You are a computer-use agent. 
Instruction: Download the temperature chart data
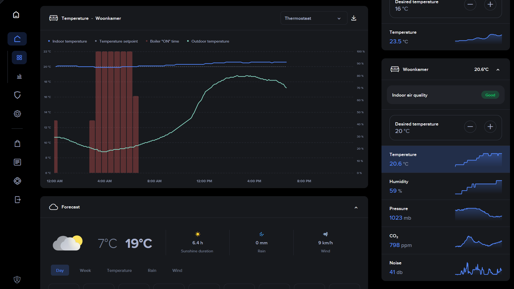point(354,18)
